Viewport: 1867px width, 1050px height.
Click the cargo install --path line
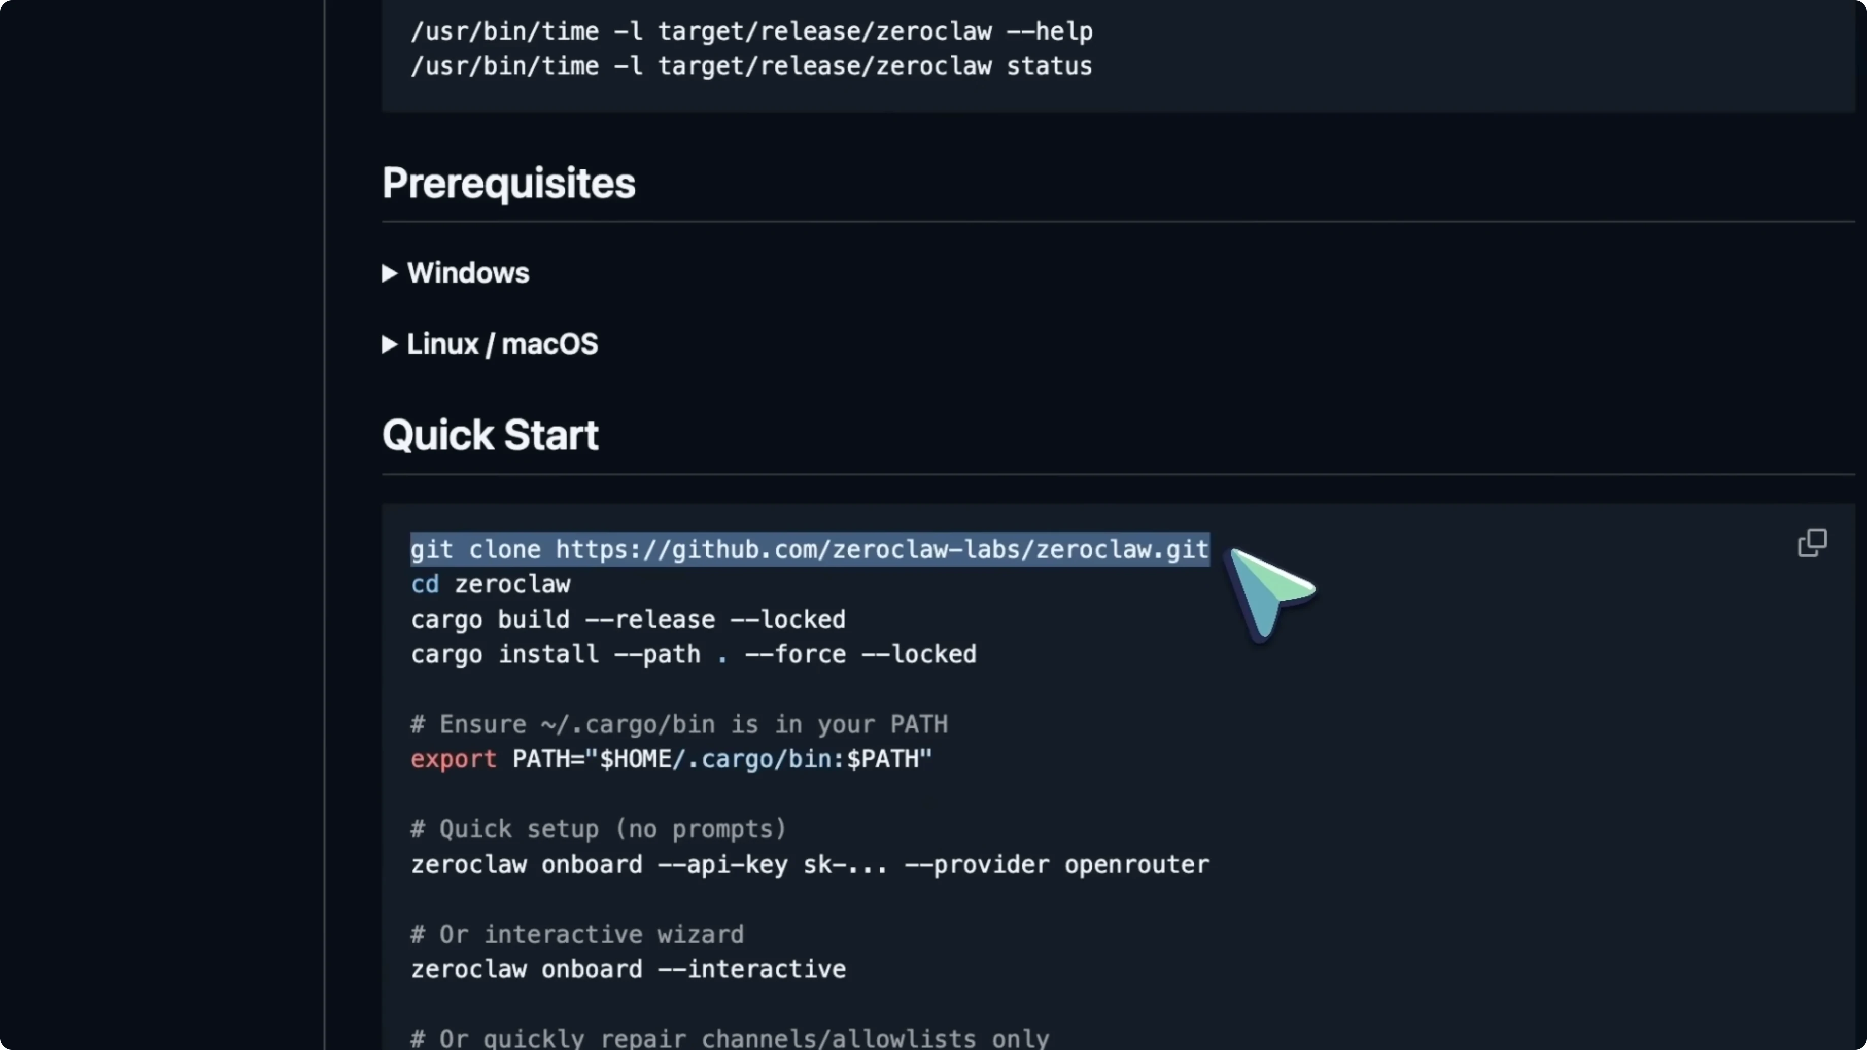pos(693,654)
